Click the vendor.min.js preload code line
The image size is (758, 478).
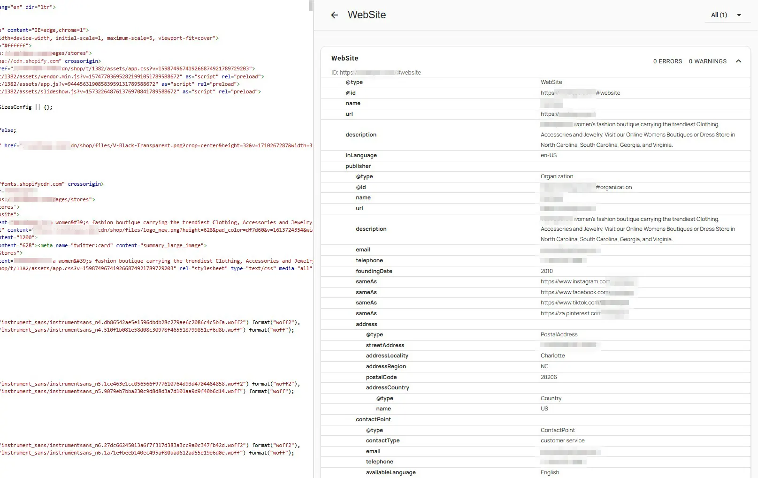131,76
